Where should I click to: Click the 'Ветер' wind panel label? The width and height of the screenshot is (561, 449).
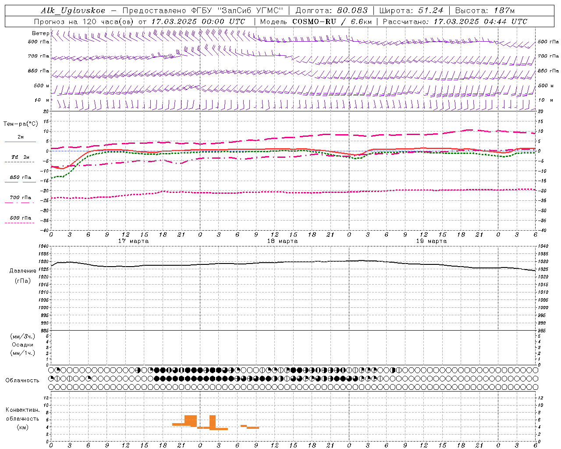pos(40,33)
